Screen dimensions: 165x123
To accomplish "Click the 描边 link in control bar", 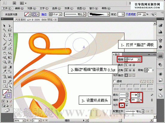I will pos(44,14).
